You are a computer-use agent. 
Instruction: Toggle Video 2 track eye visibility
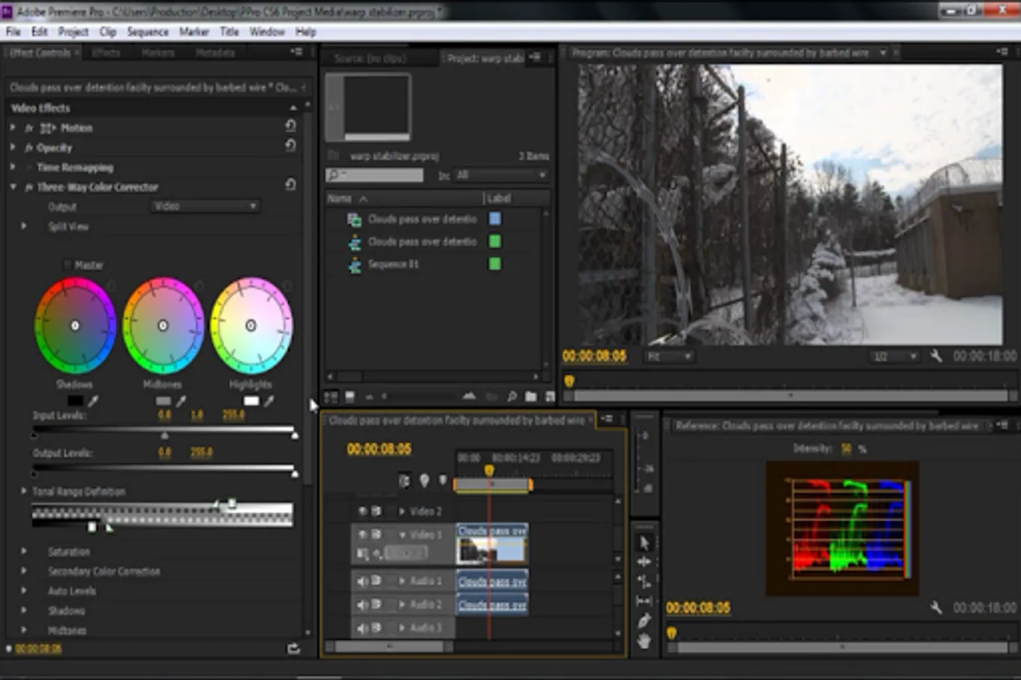(362, 512)
